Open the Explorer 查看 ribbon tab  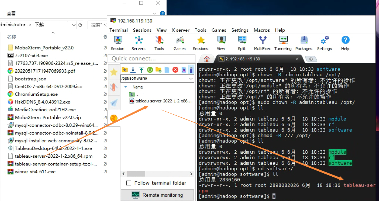click(x=11, y=13)
